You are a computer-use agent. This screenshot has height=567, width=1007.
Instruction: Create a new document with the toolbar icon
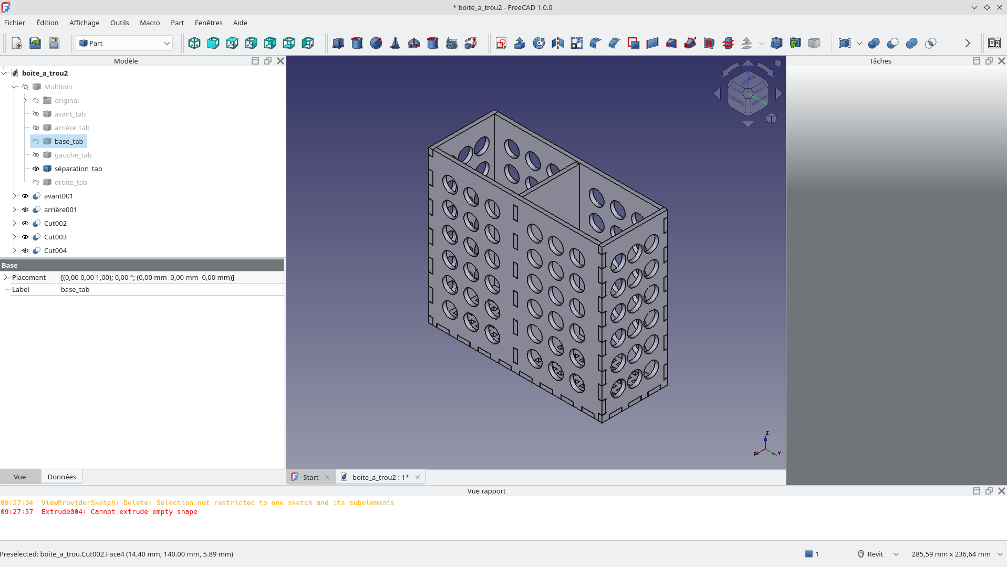point(16,43)
